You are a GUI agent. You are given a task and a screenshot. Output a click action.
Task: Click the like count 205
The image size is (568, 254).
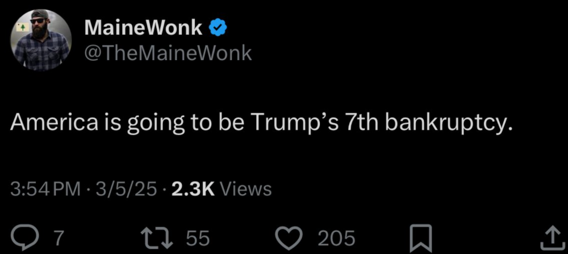click(x=336, y=238)
